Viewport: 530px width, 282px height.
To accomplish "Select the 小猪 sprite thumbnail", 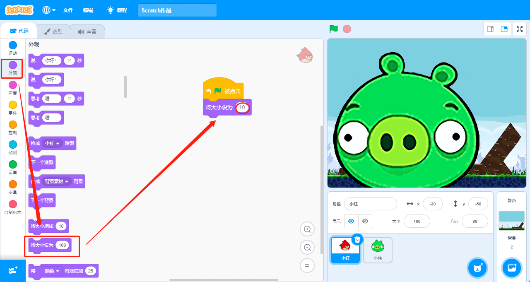I will [378, 250].
